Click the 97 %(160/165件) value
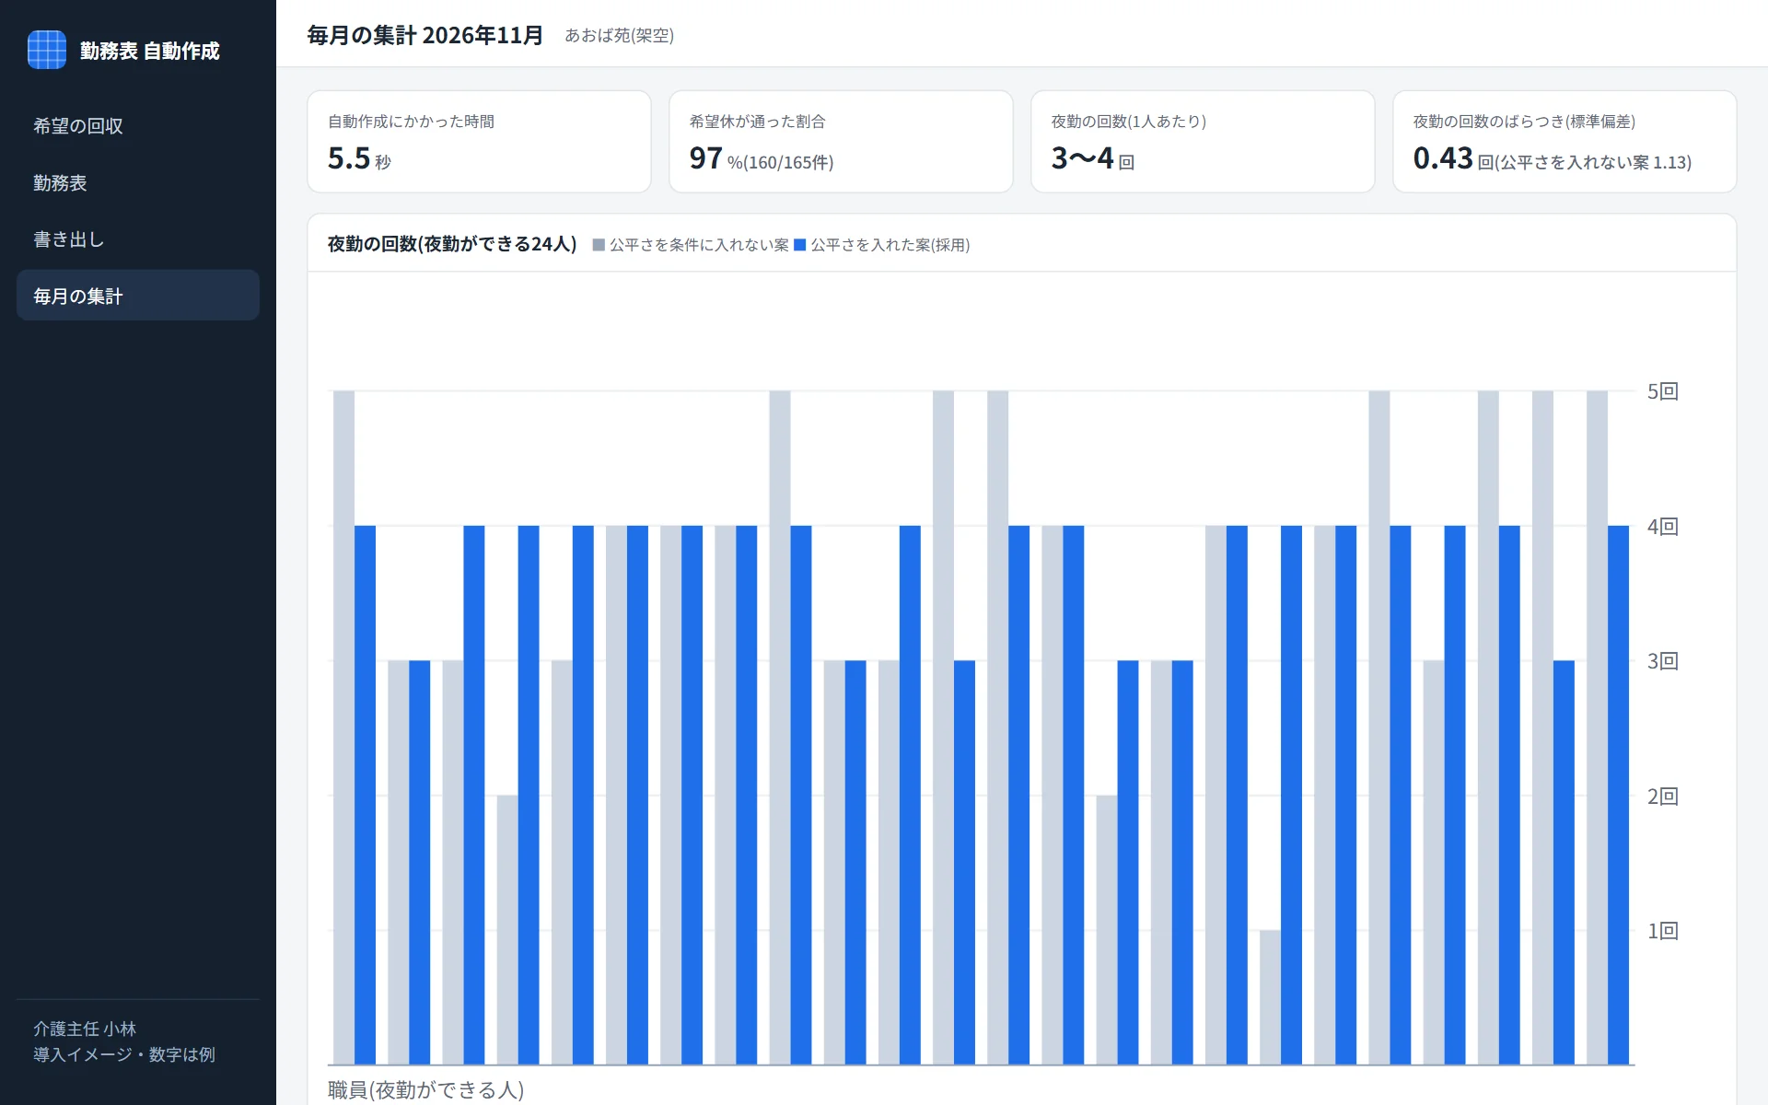This screenshot has height=1105, width=1768. pos(762,159)
